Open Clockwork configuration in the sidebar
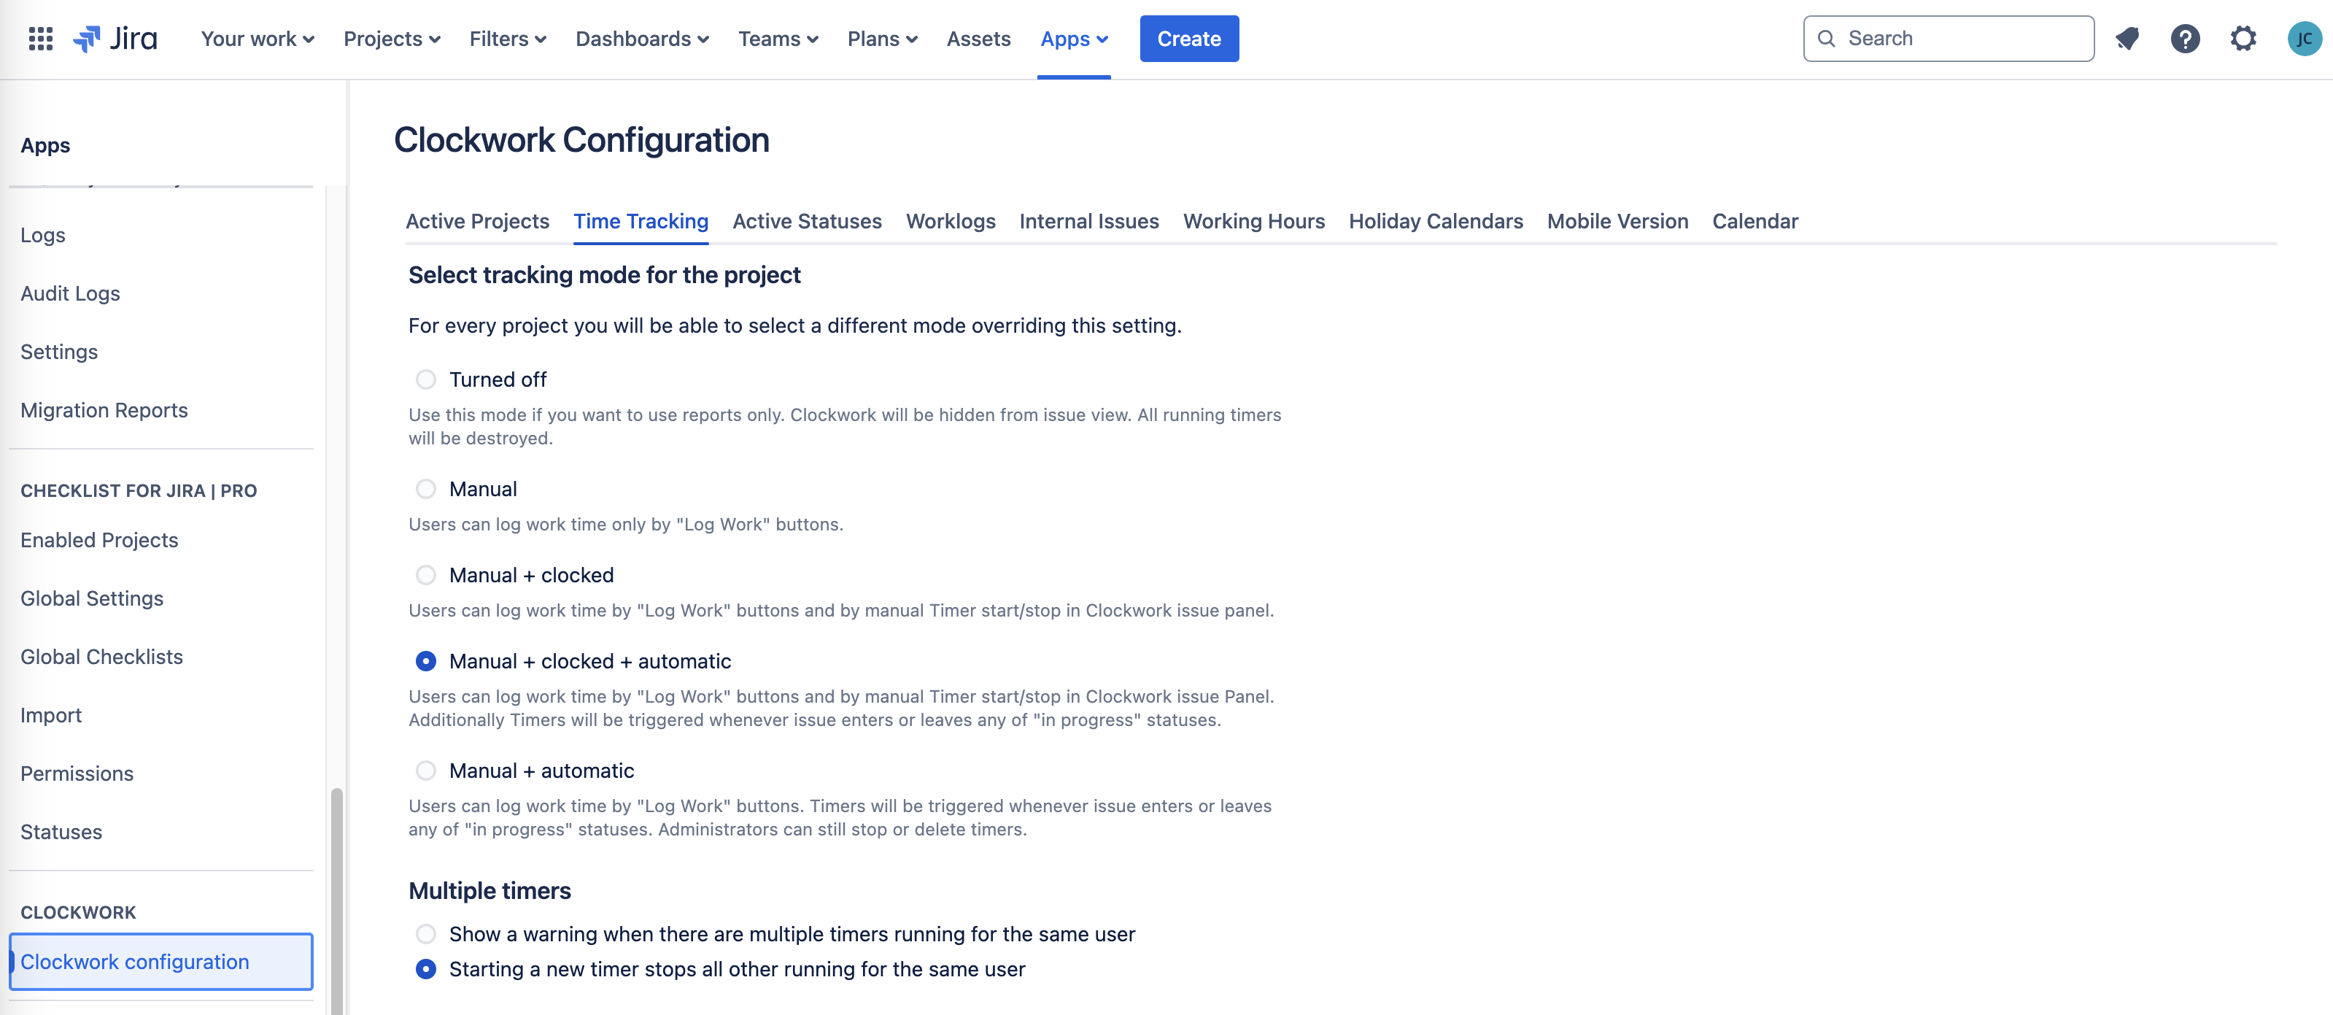 pos(161,962)
